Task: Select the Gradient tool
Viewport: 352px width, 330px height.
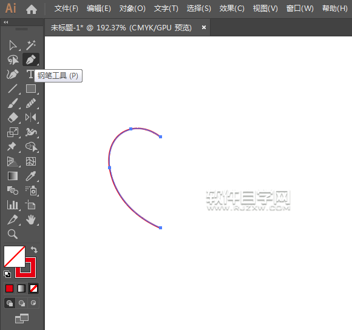Action: [x=13, y=176]
